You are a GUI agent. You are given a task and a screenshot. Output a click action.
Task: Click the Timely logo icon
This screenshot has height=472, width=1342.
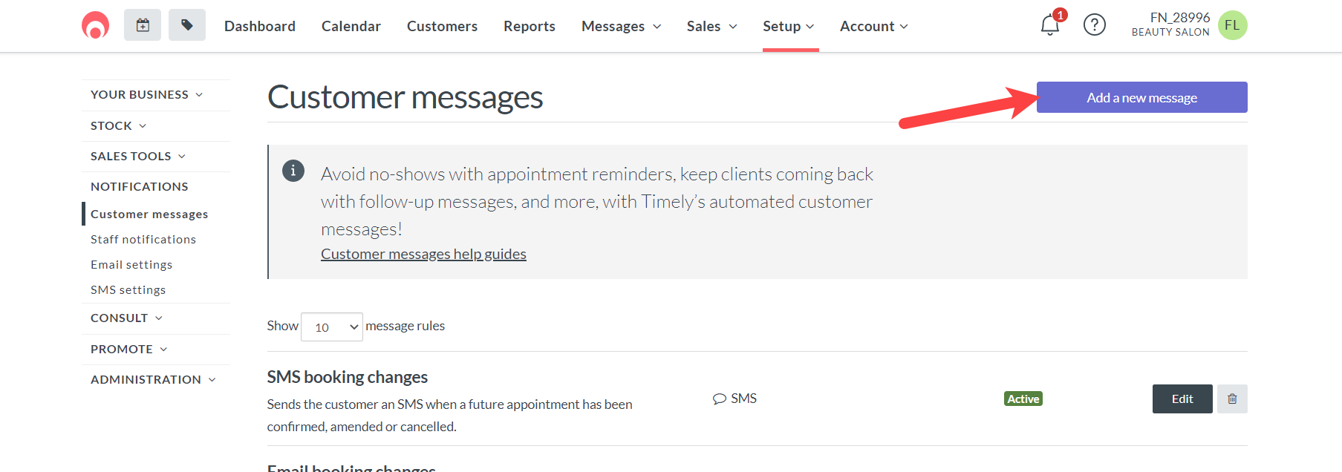pyautogui.click(x=95, y=25)
